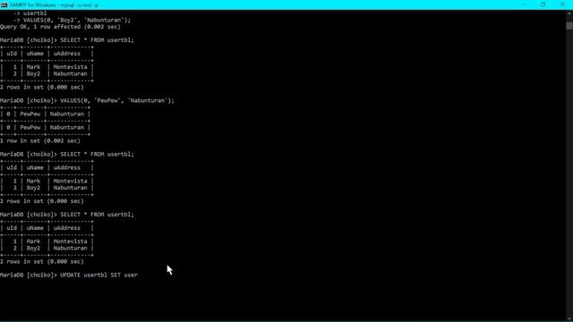Click the "Query OK, 1 row affected" line
573x322 pixels.
[x=60, y=27]
